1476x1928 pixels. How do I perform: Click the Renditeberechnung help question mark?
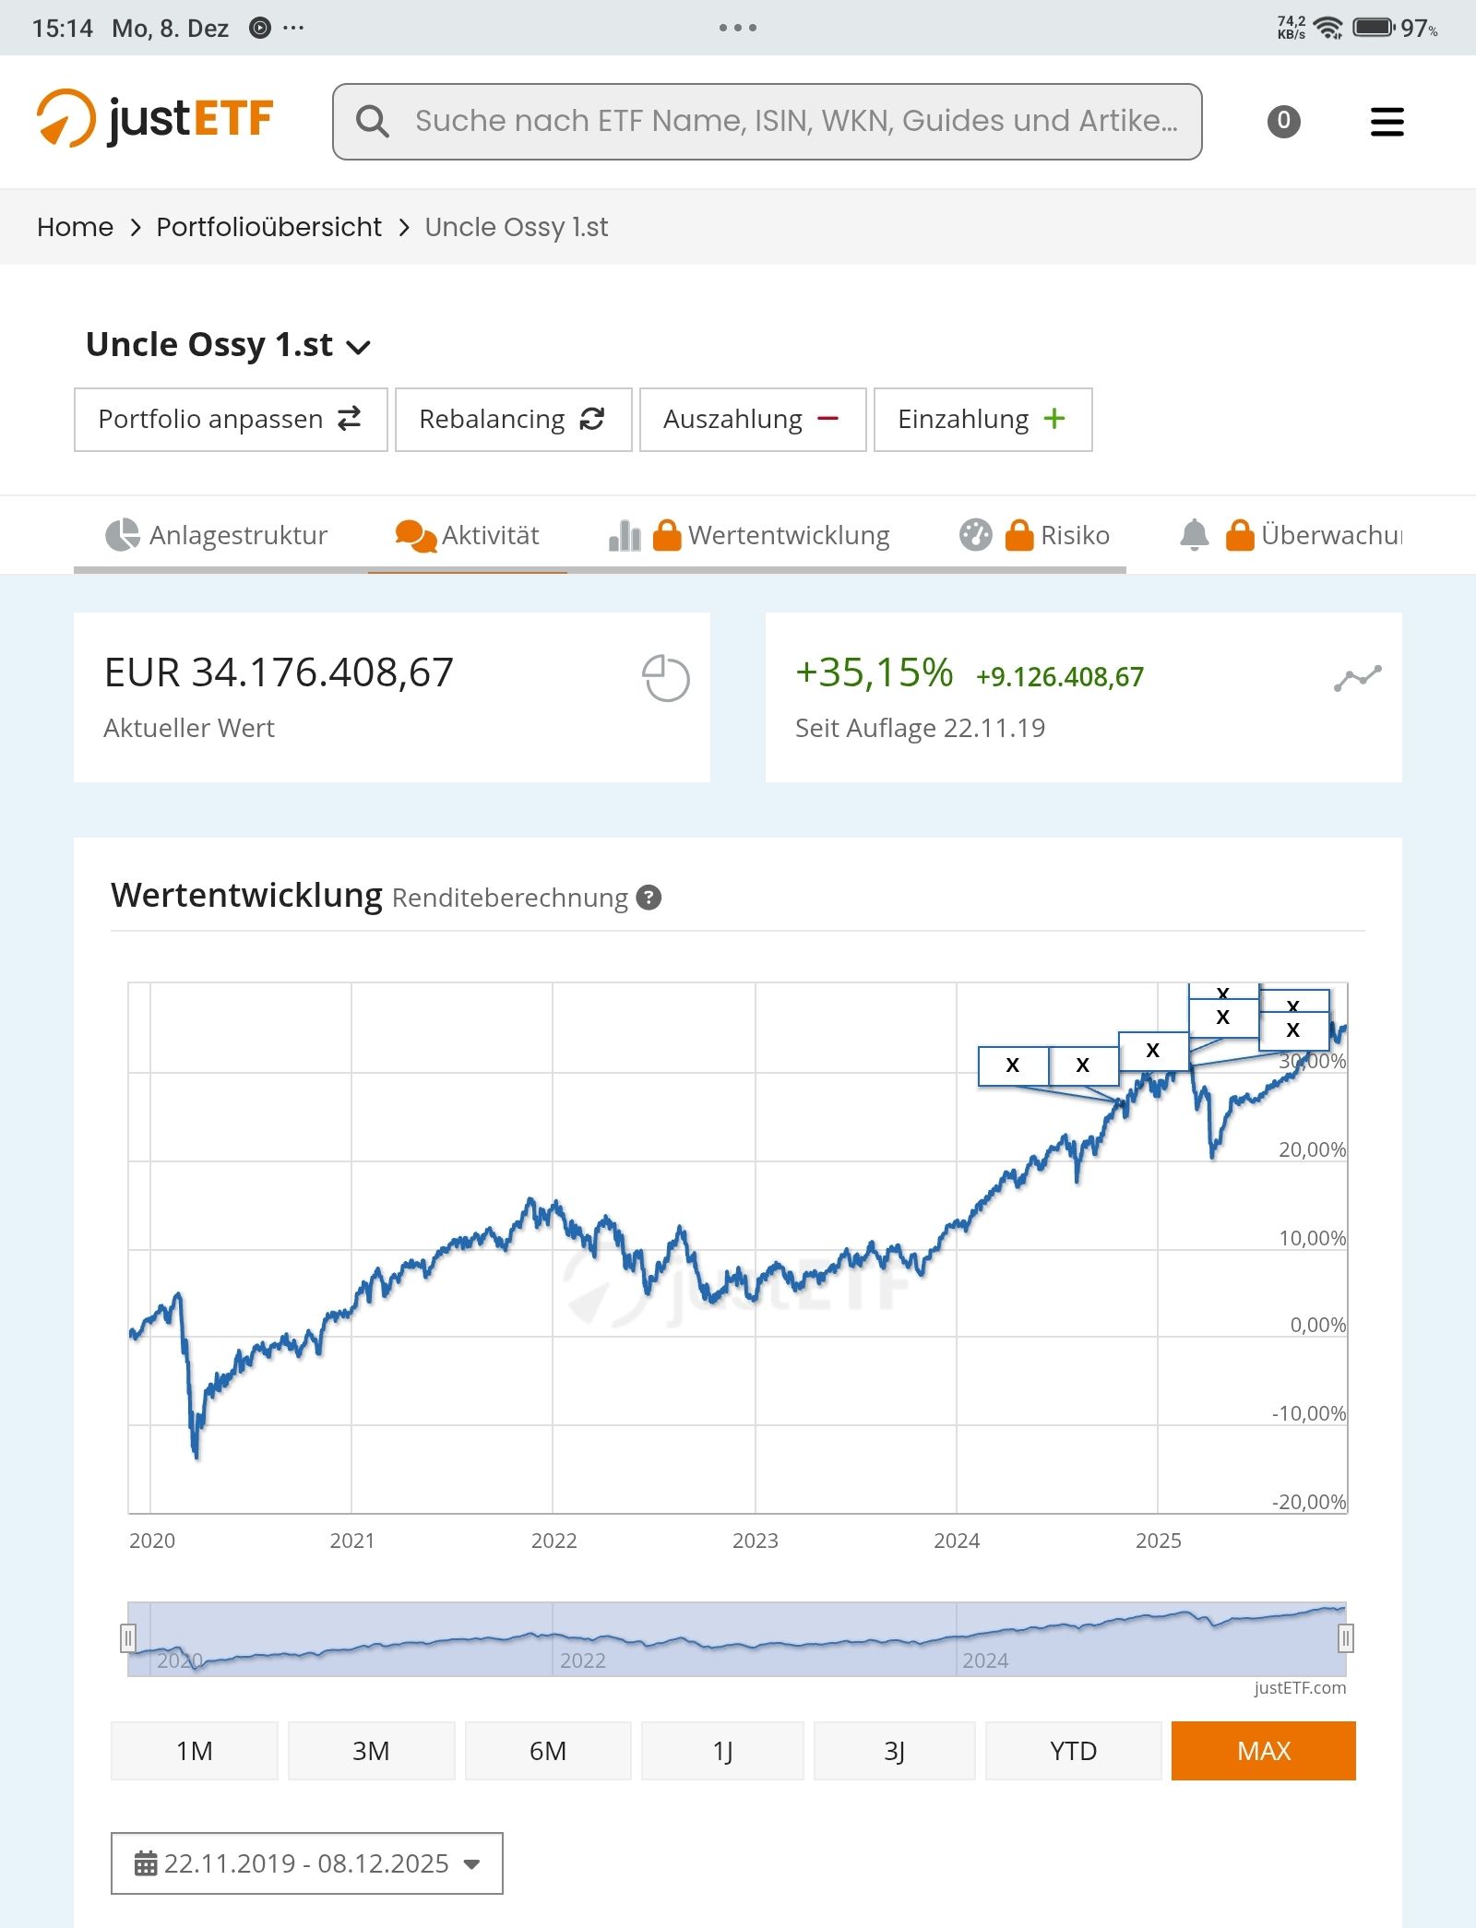click(x=649, y=898)
